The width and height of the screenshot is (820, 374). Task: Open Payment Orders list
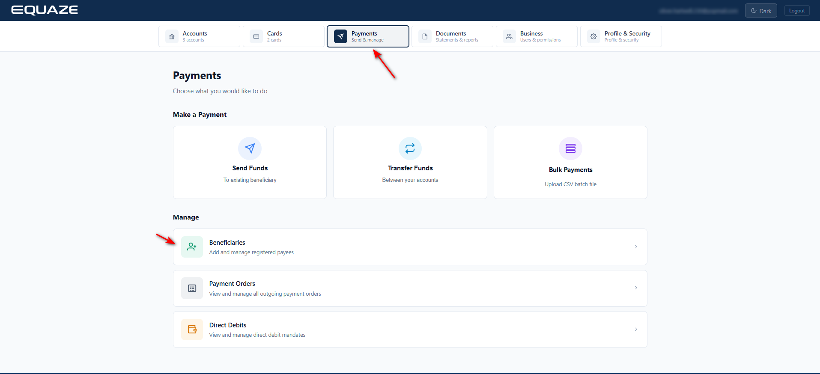410,288
